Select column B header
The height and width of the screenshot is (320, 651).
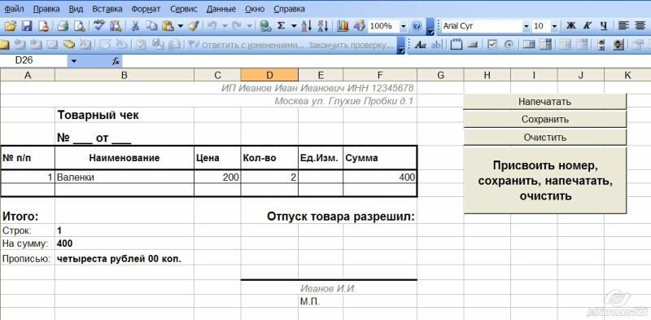(x=125, y=75)
